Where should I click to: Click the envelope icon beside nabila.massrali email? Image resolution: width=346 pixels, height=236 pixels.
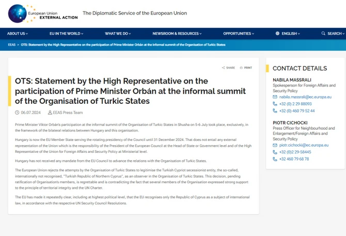point(275,97)
